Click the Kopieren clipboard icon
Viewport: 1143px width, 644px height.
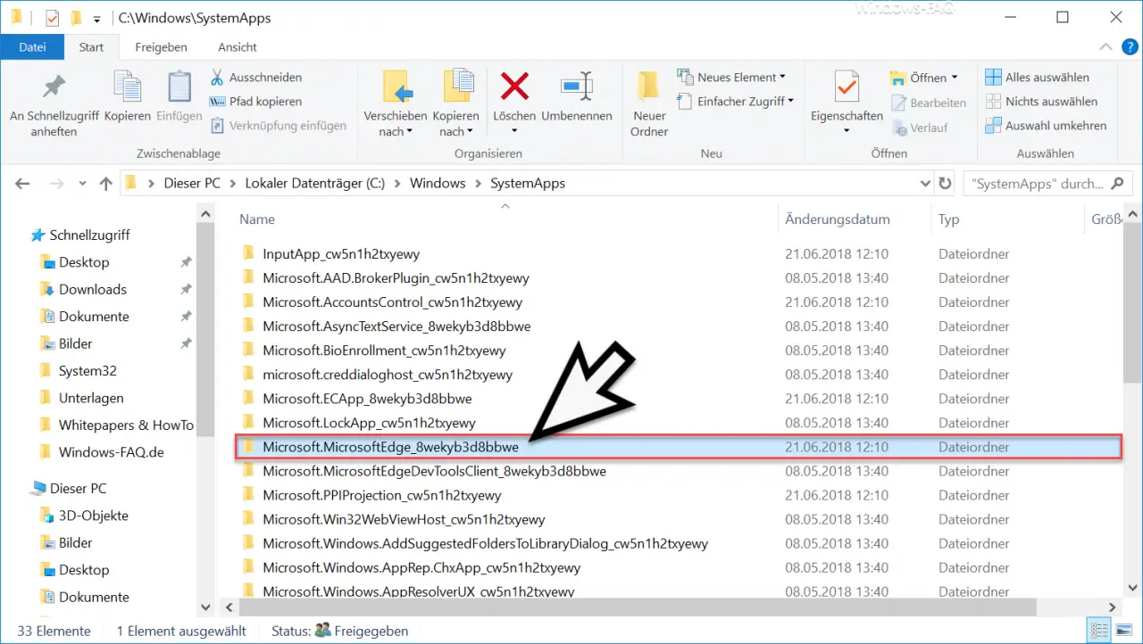(x=127, y=87)
